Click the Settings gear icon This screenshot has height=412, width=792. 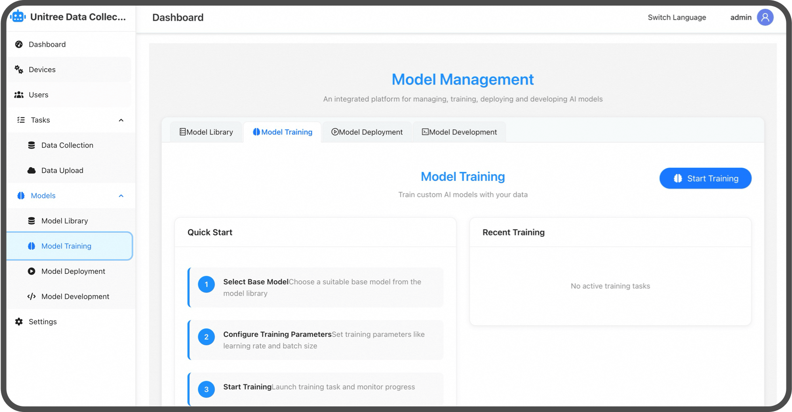(x=19, y=322)
